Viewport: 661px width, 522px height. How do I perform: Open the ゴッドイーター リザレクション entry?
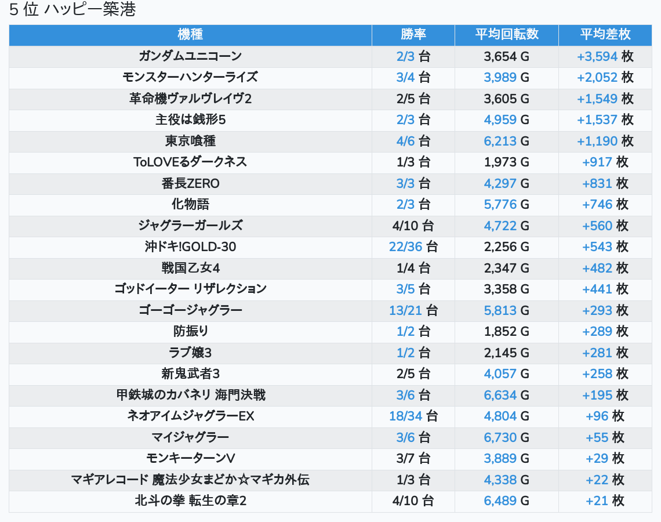tap(190, 289)
